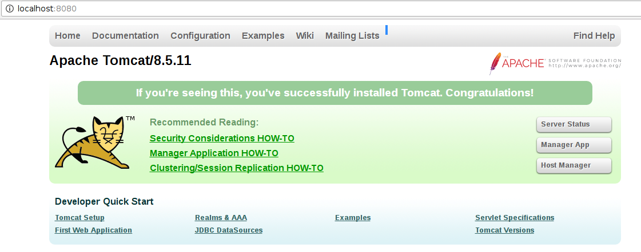Open the Home nav item

coord(67,36)
